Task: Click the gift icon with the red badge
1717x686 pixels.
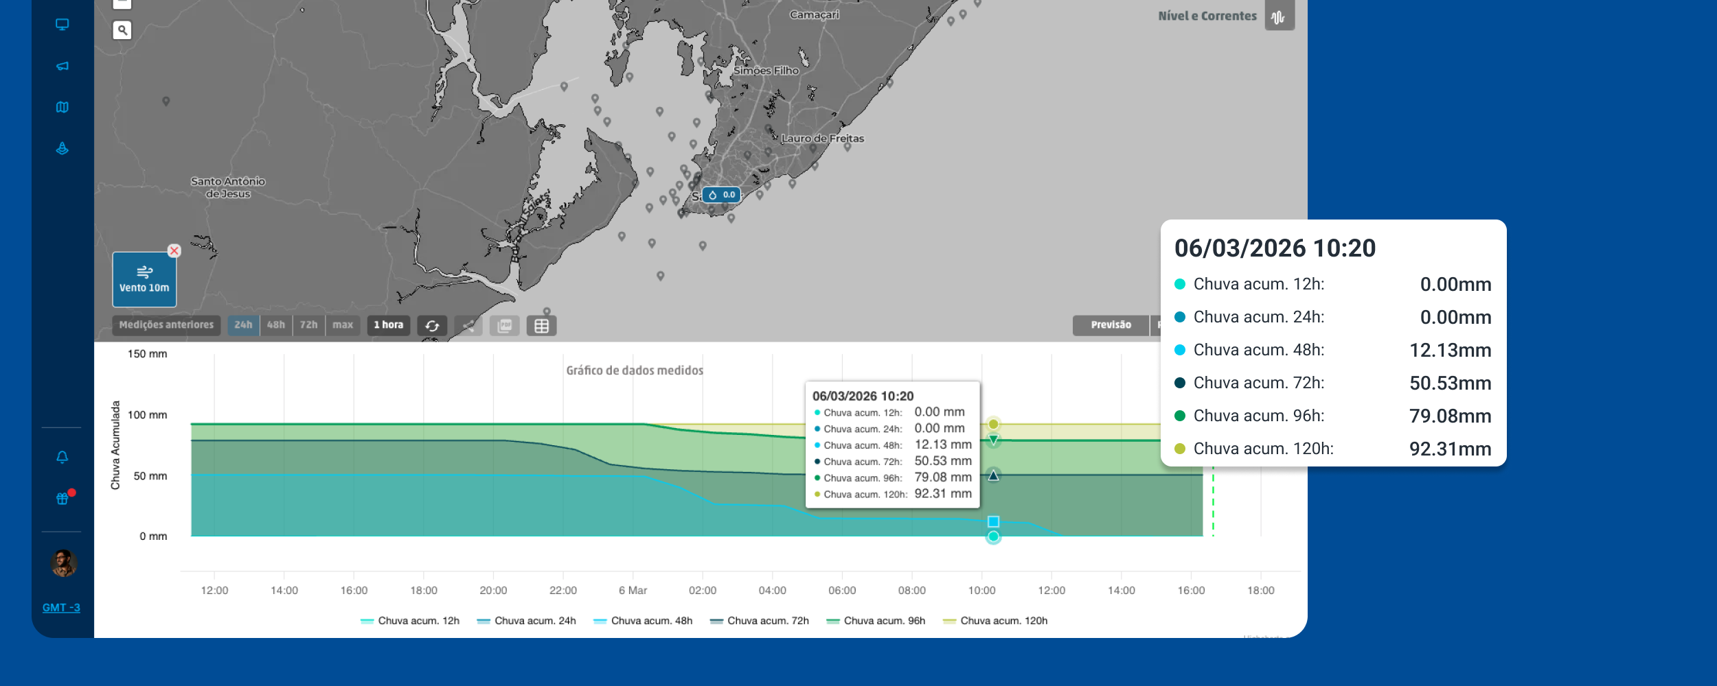Action: 61,497
